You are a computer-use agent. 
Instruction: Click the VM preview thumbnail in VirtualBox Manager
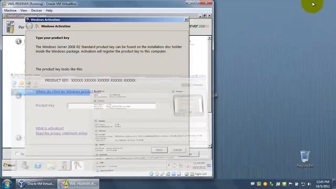pyautogui.click(x=188, y=105)
